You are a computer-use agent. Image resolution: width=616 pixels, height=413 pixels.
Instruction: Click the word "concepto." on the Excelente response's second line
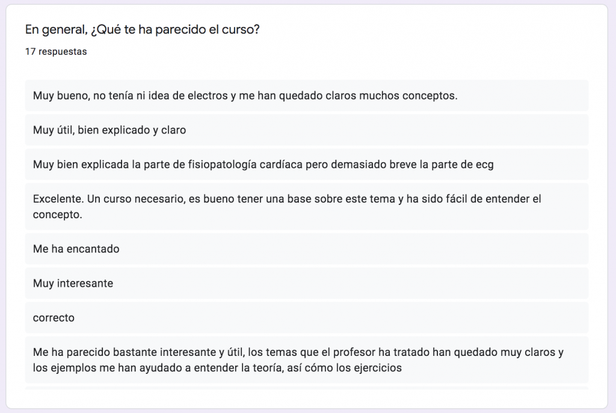(57, 215)
